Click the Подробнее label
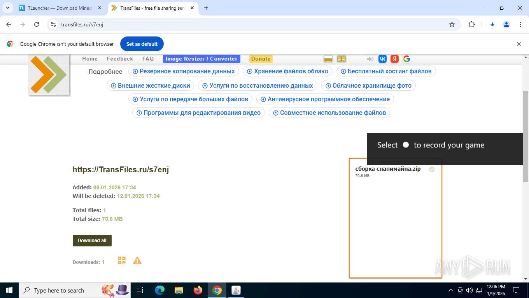The height and width of the screenshot is (298, 529). tap(105, 71)
